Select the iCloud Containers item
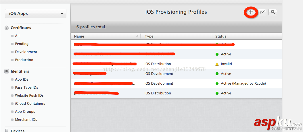 (30, 104)
